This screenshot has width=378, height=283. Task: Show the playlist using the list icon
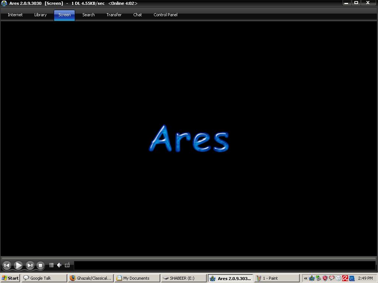[x=51, y=265]
